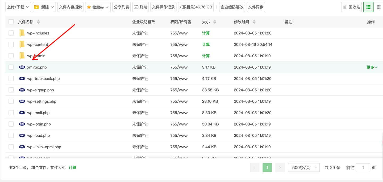Check the wp-links-opml.php row checkbox
Viewport: 383px width, 182px height.
(11, 147)
